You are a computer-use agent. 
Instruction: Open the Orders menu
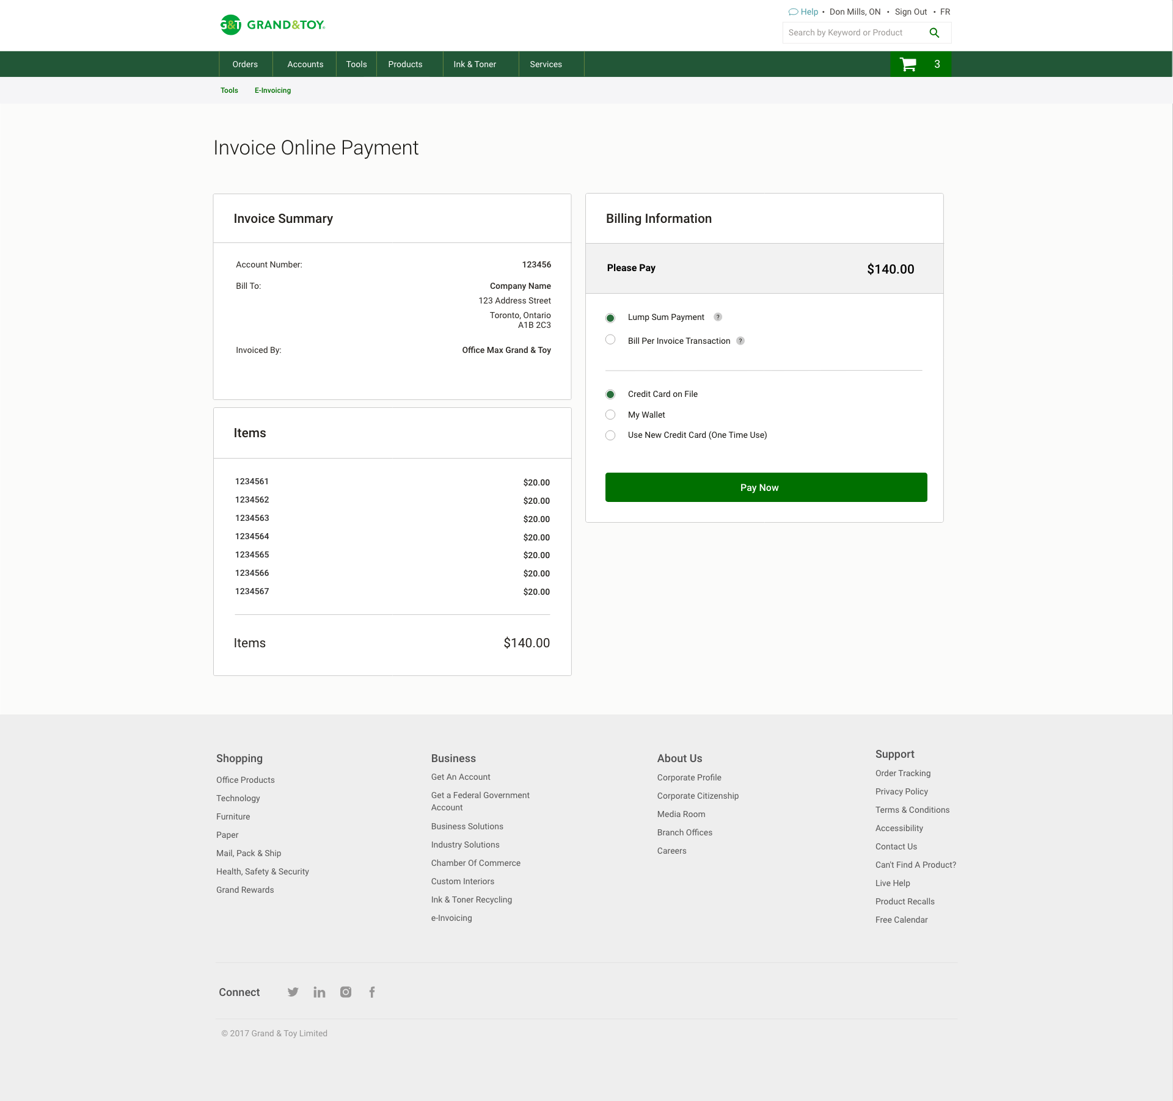pyautogui.click(x=245, y=64)
